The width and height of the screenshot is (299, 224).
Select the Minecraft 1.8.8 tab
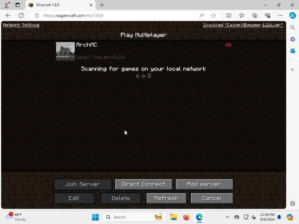click(x=60, y=5)
